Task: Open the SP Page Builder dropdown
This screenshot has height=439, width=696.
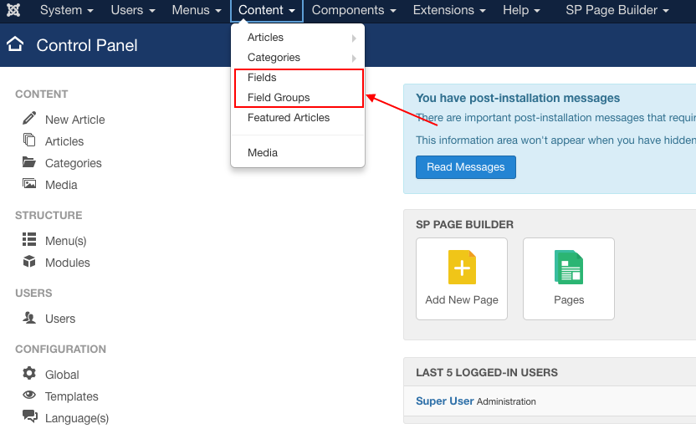Action: (x=617, y=11)
